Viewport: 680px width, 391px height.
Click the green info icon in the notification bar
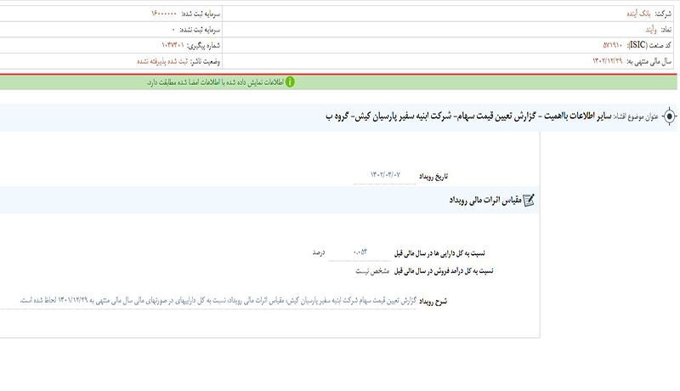(290, 82)
